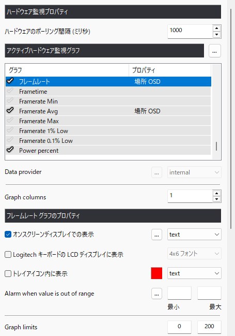Enable the Frametime graph checkmark
The height and width of the screenshot is (336, 235).
10,91
